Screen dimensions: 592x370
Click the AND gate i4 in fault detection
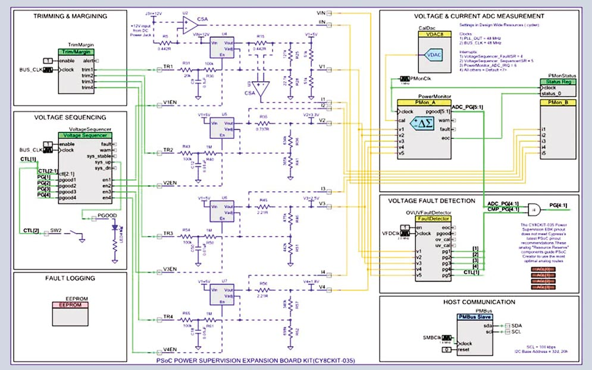[x=534, y=209]
